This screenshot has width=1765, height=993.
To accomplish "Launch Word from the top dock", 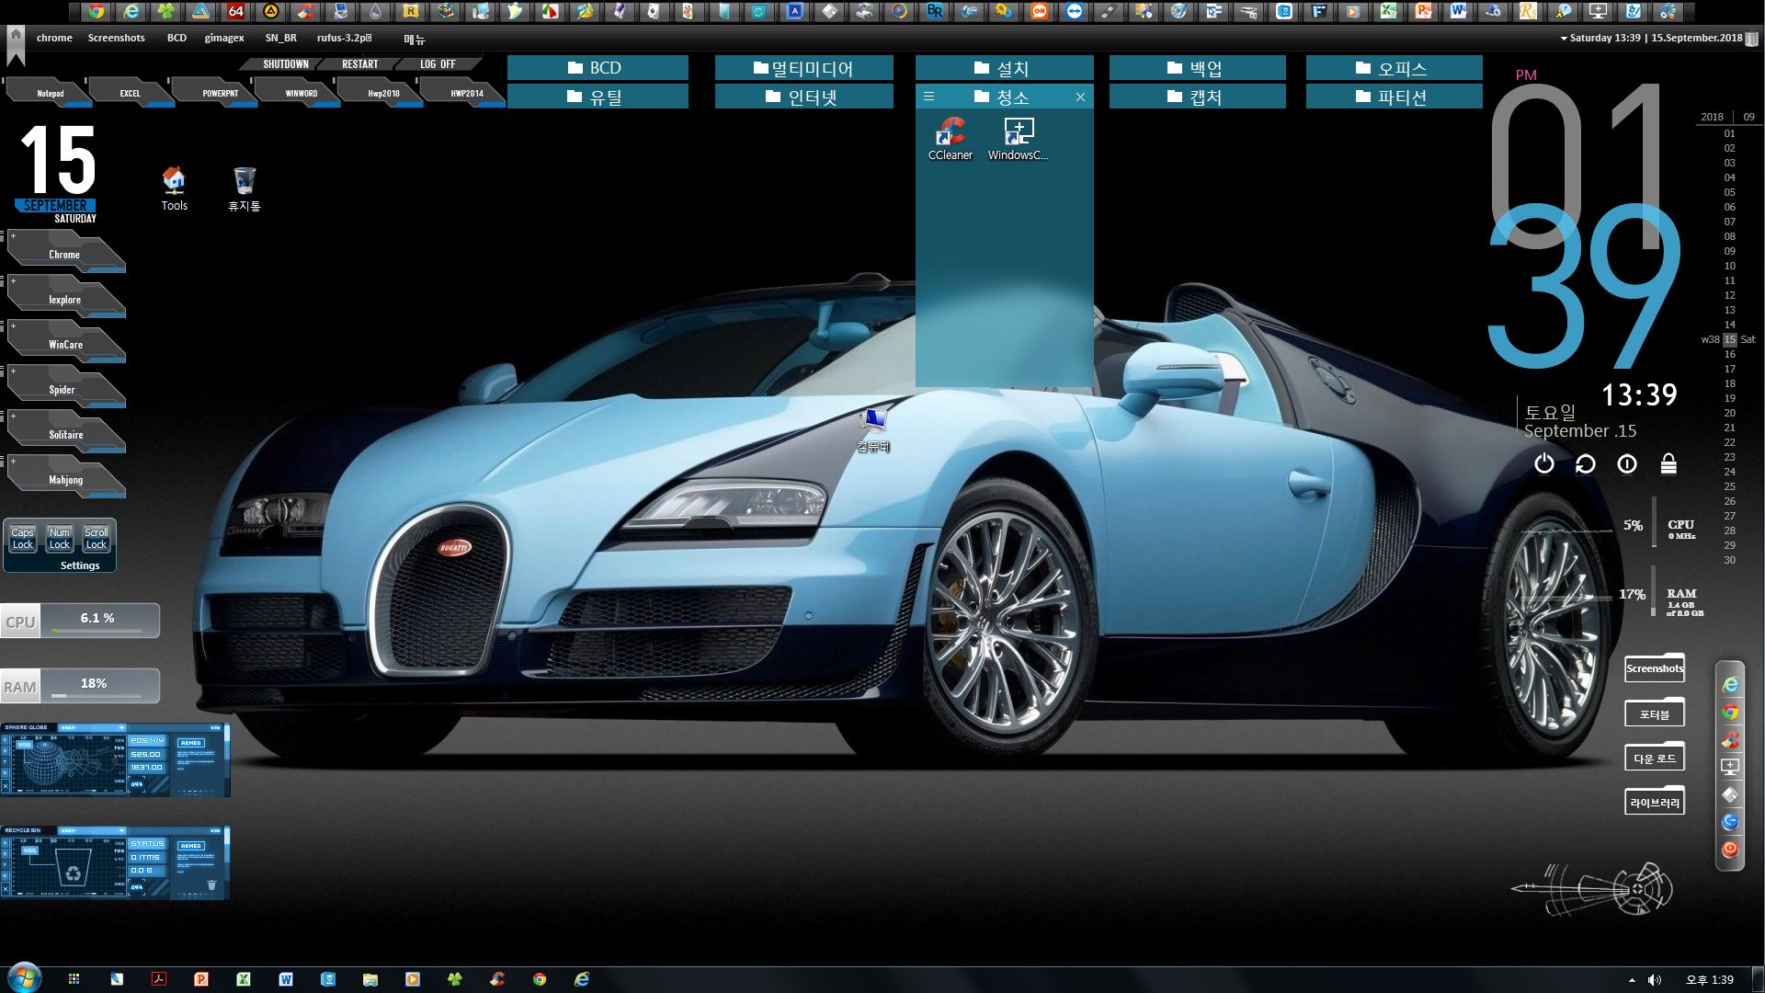I will pyautogui.click(x=1458, y=12).
